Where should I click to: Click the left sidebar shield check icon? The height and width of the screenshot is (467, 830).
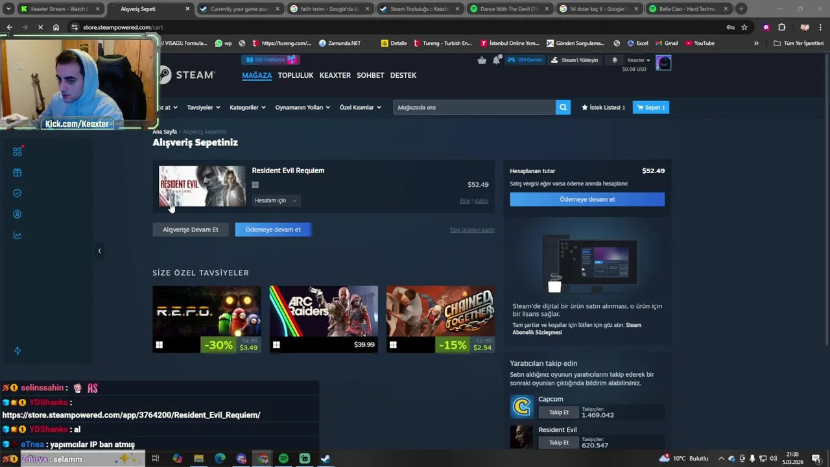point(18,193)
